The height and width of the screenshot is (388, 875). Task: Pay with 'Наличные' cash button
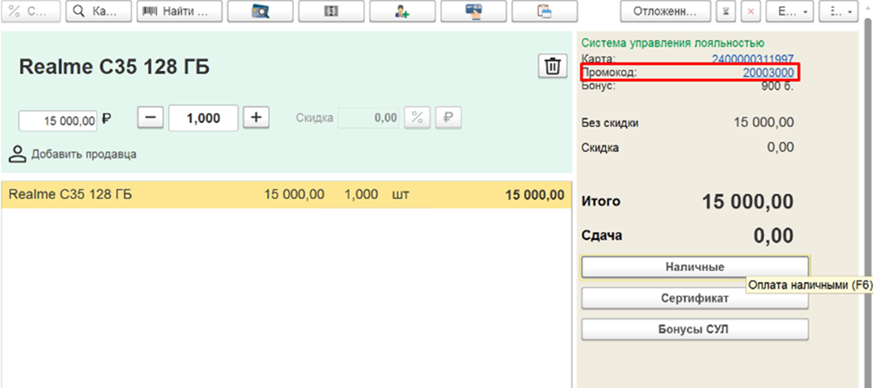coord(695,267)
